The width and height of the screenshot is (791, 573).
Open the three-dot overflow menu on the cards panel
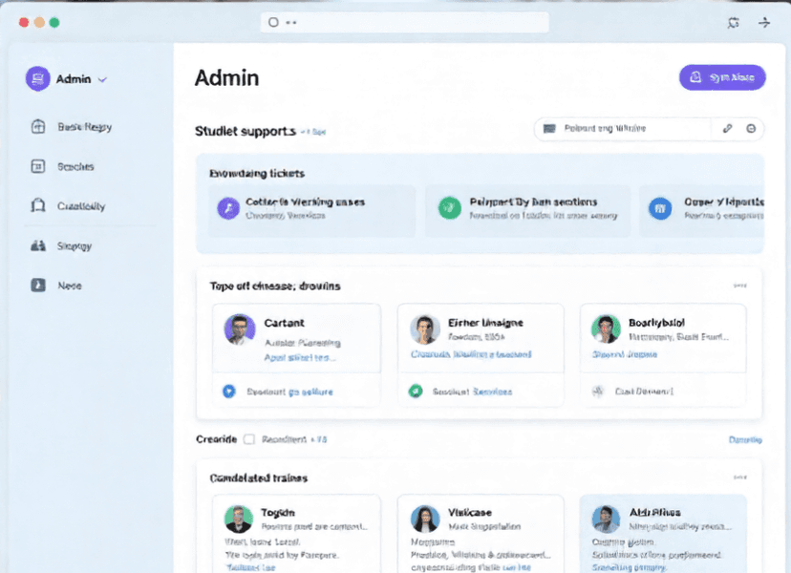tap(741, 284)
